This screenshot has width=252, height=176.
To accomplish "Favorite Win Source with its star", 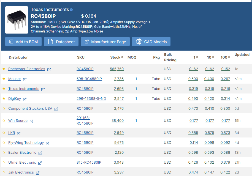I will (4, 120).
